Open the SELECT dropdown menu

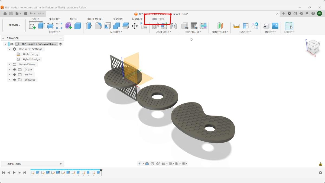[x=289, y=32]
